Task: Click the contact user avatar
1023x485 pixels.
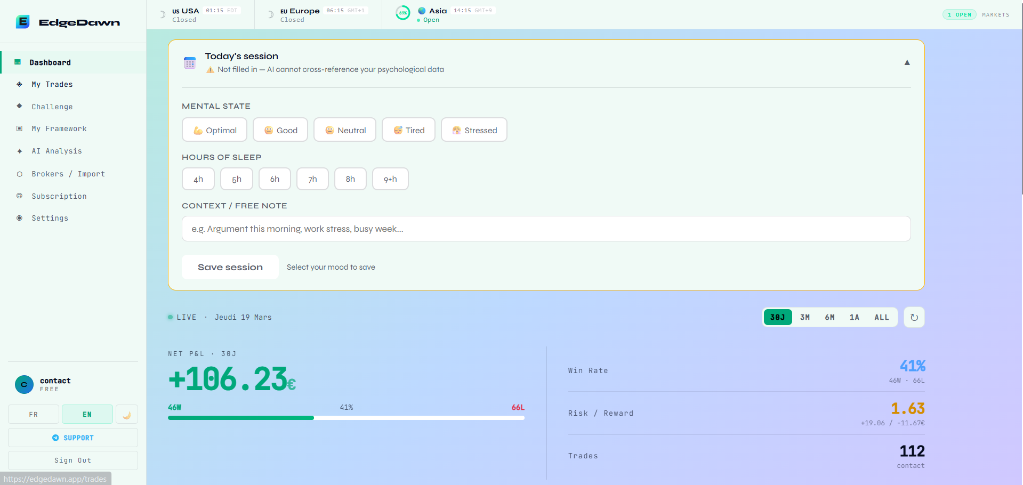Action: point(24,384)
